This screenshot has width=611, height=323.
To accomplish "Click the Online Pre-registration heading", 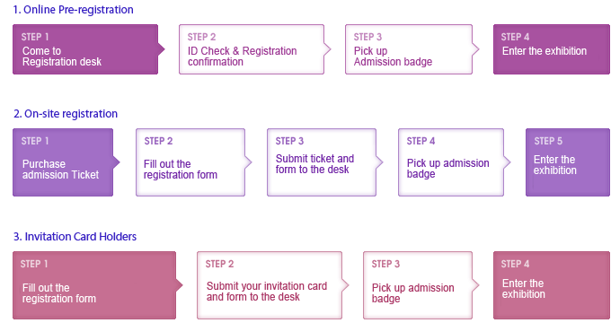I will click(74, 9).
